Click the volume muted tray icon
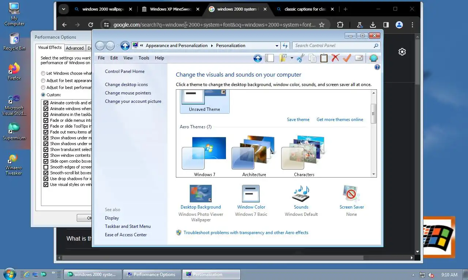 point(431,275)
